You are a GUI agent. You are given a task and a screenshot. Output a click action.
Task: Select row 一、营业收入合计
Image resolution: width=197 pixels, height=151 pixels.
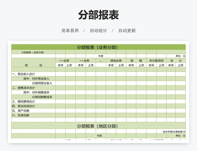(x=98, y=74)
